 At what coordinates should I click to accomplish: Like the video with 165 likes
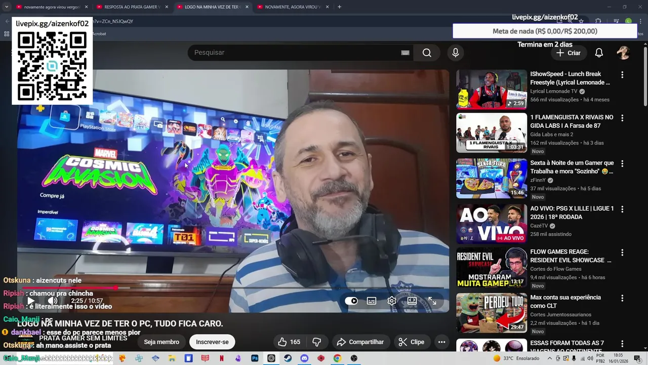pyautogui.click(x=289, y=342)
